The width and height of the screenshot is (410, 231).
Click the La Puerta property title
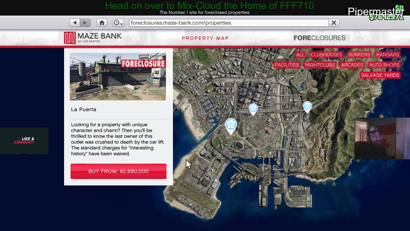coord(84,109)
